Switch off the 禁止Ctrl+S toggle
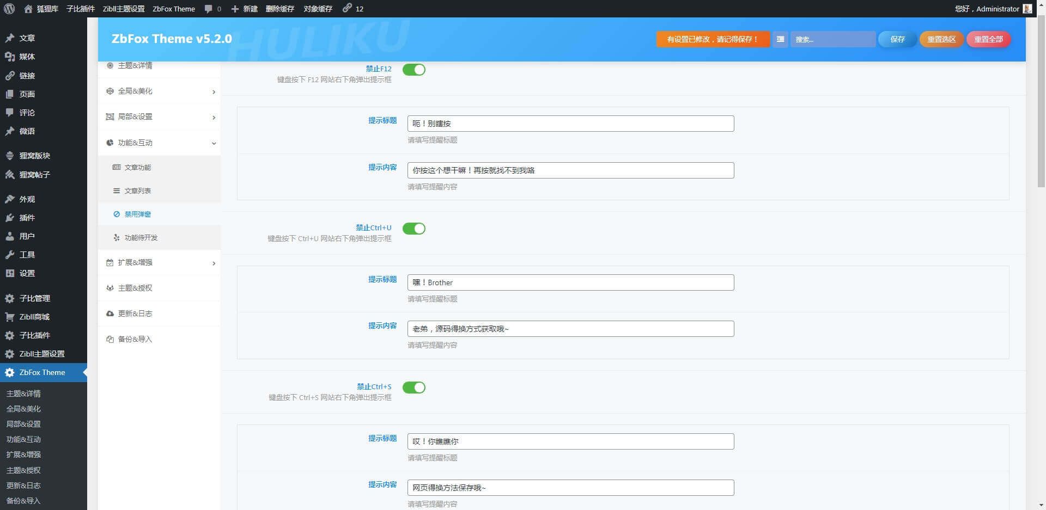 [413, 388]
